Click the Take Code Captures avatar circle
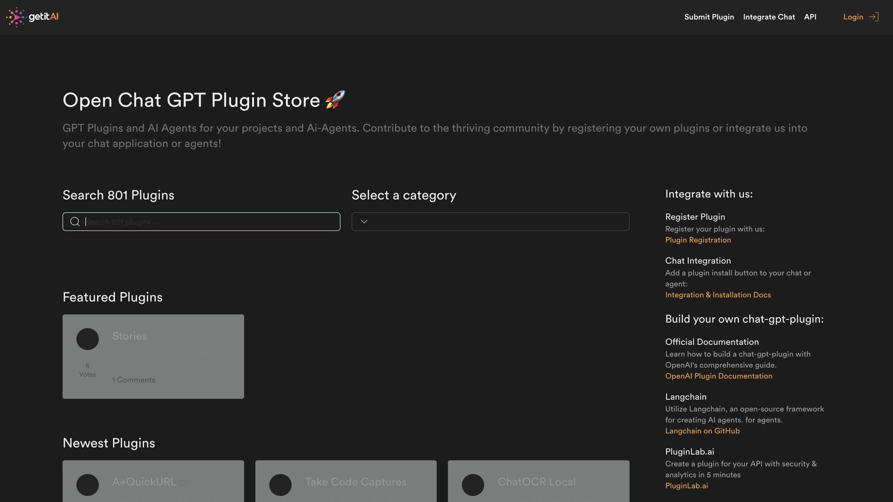 click(x=280, y=485)
